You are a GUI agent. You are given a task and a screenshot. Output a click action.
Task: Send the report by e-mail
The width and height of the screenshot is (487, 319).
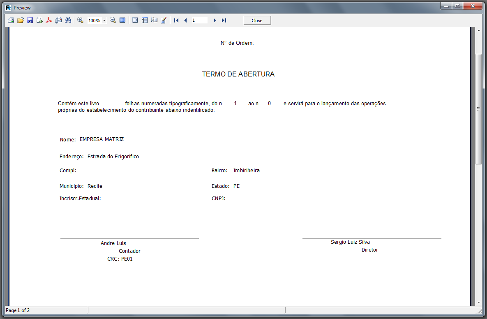click(x=58, y=21)
